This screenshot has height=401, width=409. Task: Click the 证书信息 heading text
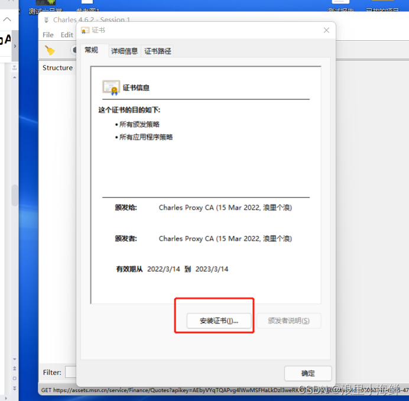pyautogui.click(x=136, y=88)
